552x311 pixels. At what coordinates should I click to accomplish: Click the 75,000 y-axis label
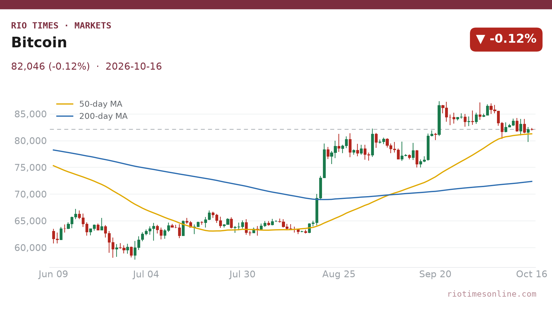click(30, 167)
